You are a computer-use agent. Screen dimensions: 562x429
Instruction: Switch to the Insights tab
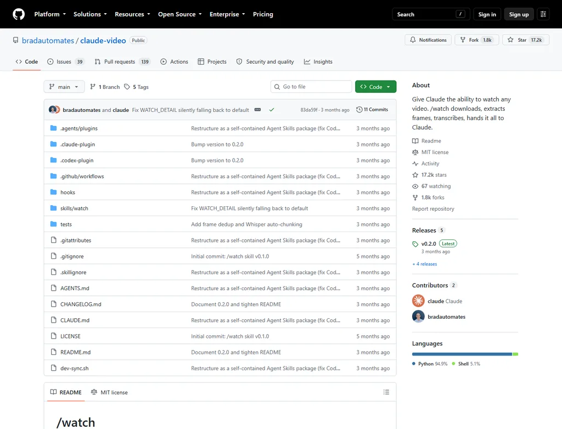click(318, 61)
